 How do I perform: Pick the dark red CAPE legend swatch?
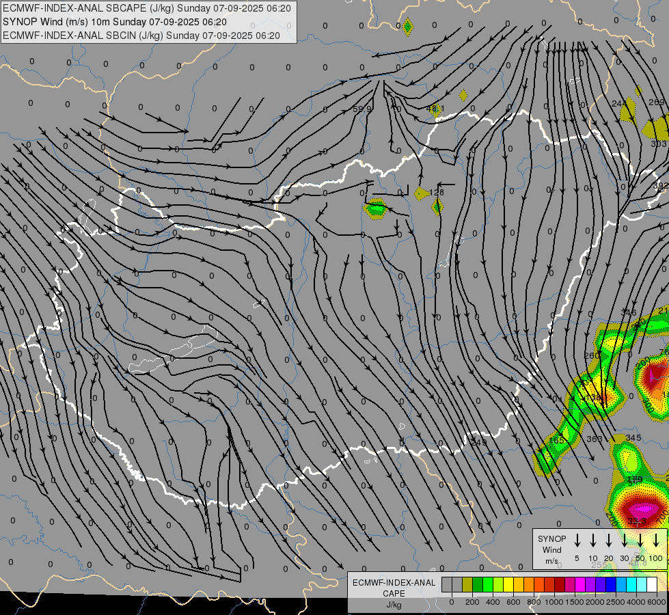[560, 584]
